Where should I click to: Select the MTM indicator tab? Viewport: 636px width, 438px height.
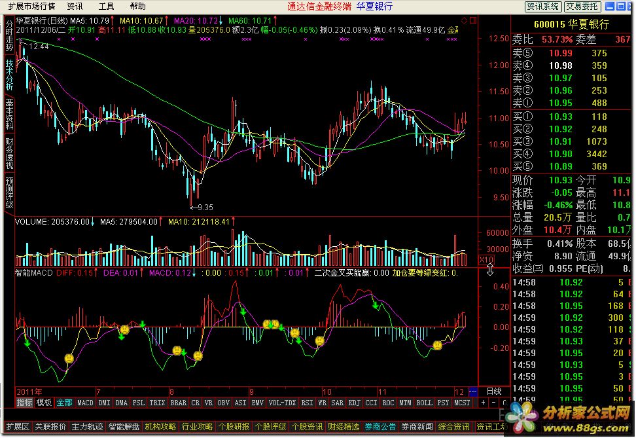pos(405,403)
